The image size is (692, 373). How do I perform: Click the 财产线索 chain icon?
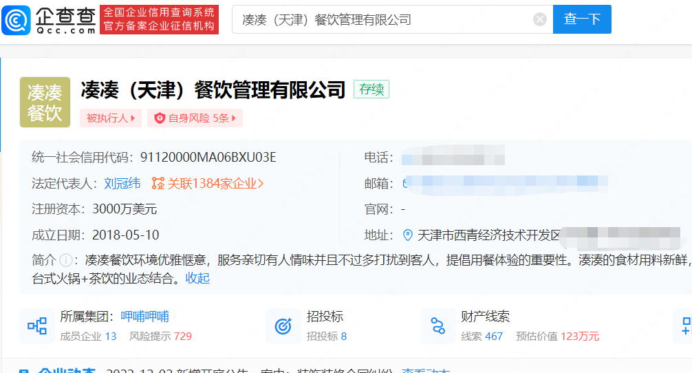[437, 326]
